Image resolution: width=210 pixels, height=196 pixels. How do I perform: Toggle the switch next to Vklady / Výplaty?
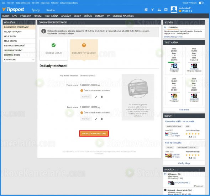pyautogui.click(x=201, y=3)
